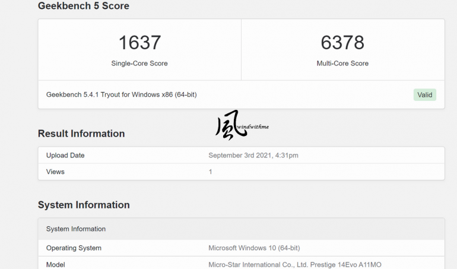The image size is (457, 269).
Task: Click the Upload Date label
Action: pyautogui.click(x=65, y=155)
